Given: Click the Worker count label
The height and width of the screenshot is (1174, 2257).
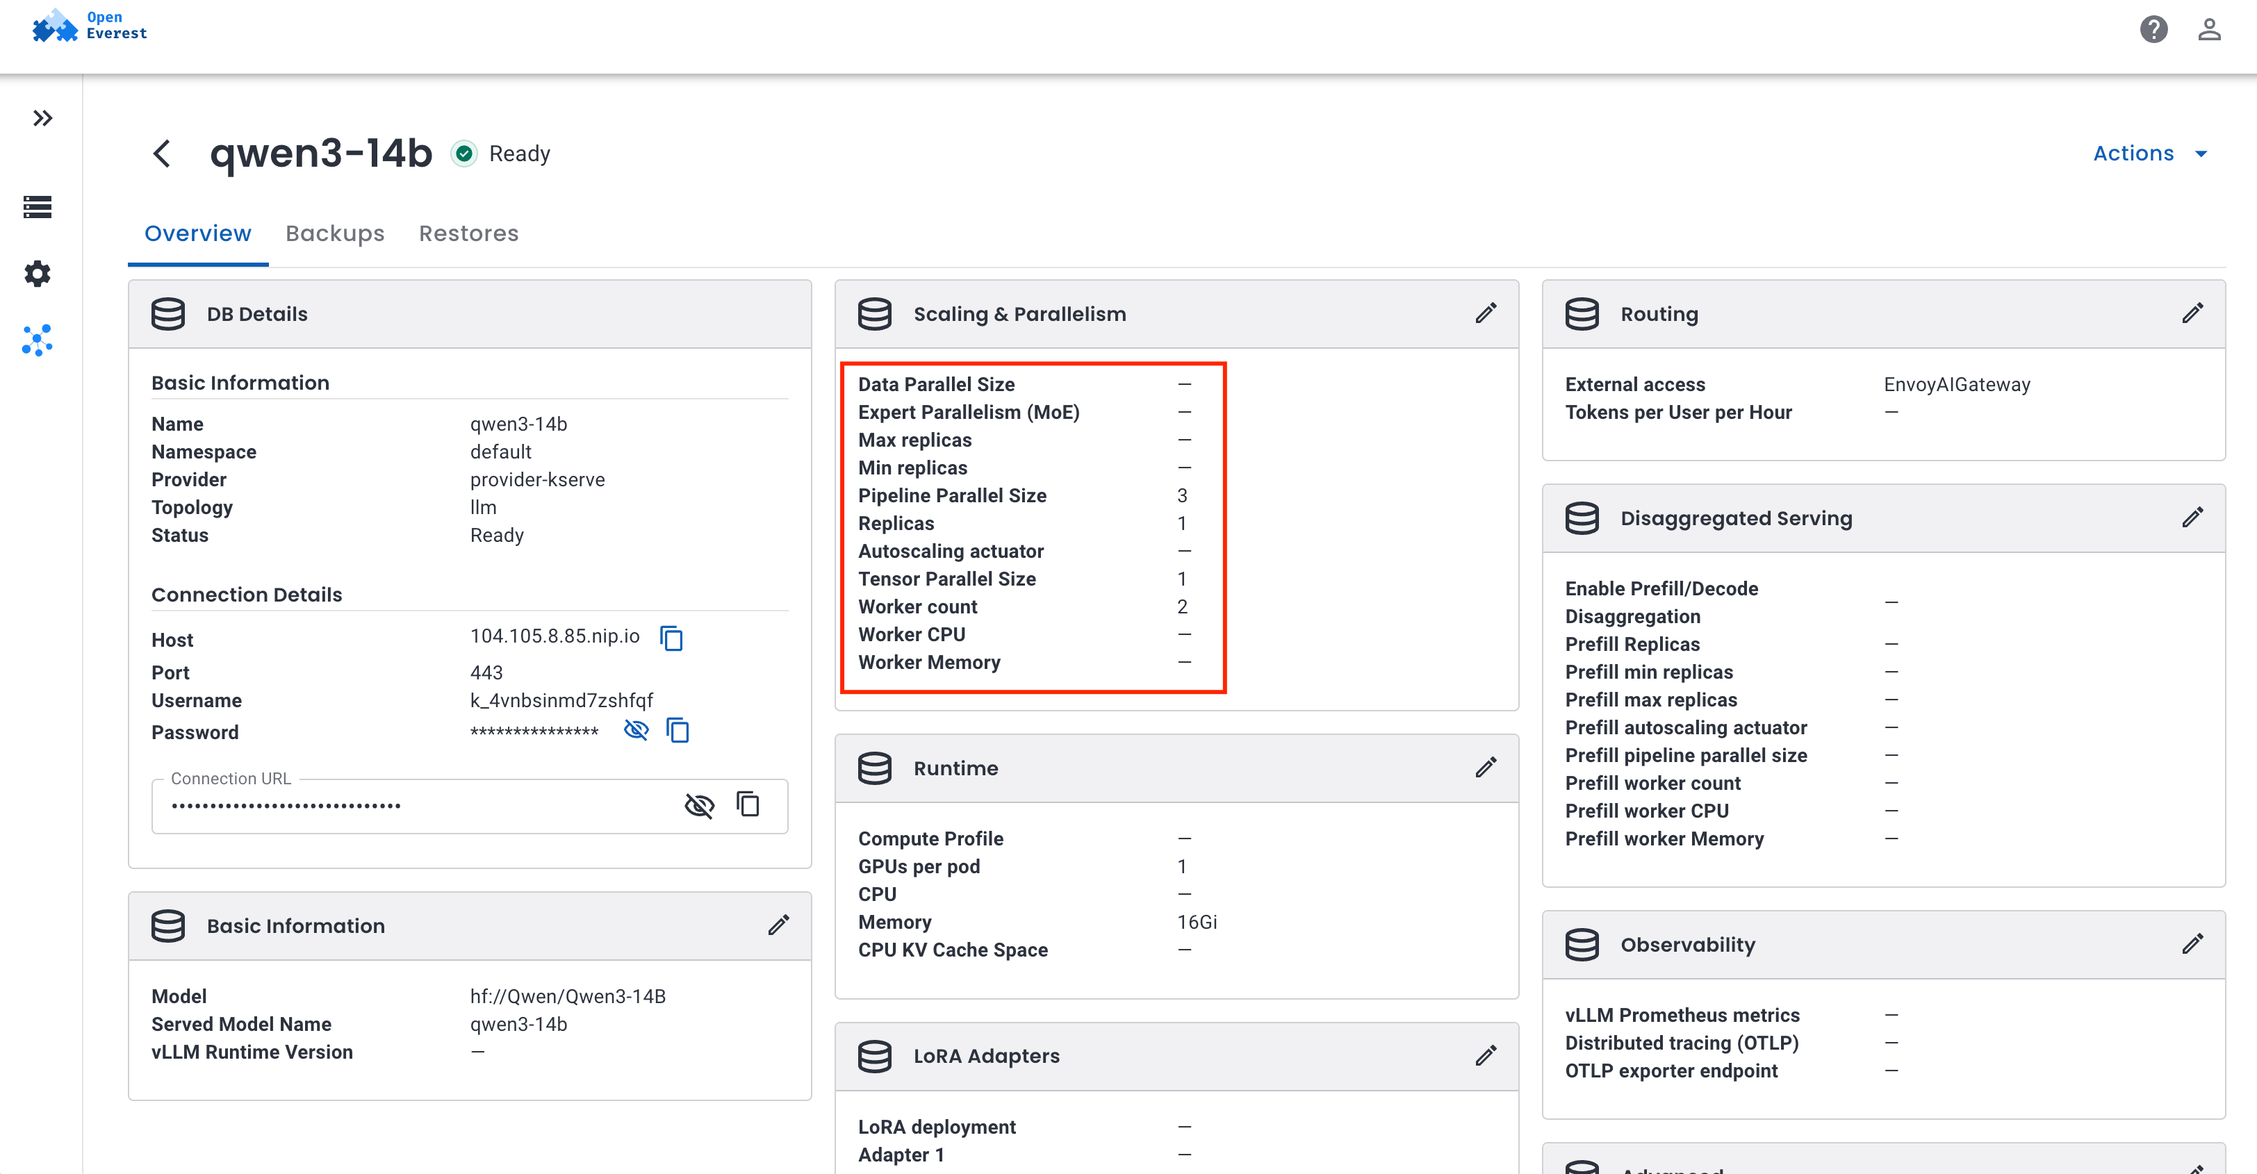Looking at the screenshot, I should pyautogui.click(x=917, y=606).
